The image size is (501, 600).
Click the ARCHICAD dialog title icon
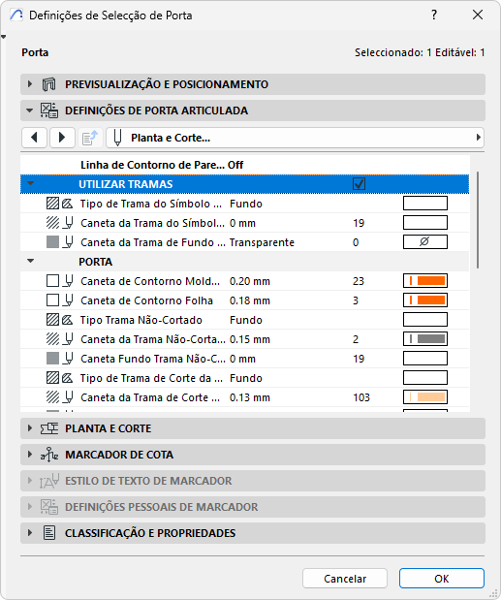click(x=16, y=15)
